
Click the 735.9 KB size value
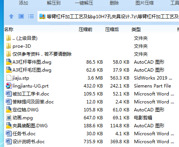point(93,142)
